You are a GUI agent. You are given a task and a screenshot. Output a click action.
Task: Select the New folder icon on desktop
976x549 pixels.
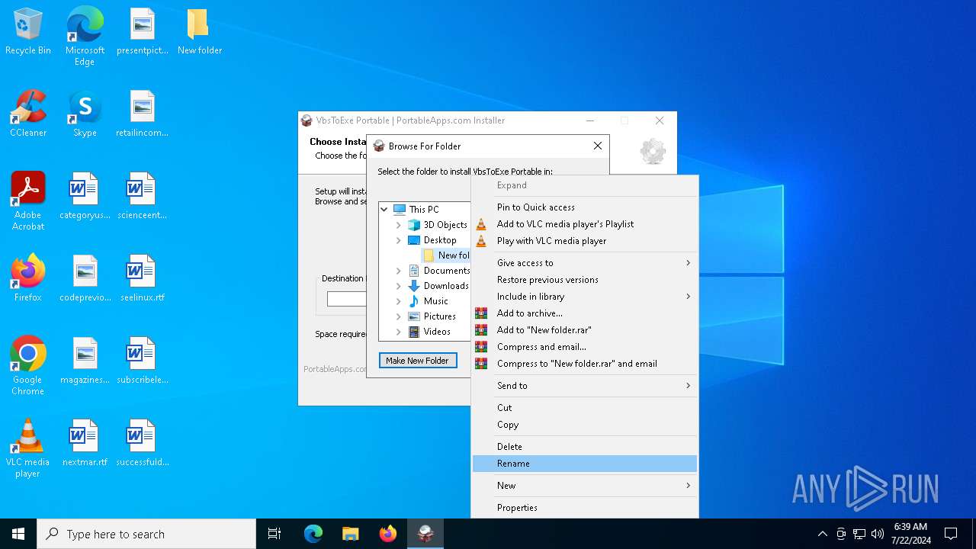pyautogui.click(x=199, y=32)
